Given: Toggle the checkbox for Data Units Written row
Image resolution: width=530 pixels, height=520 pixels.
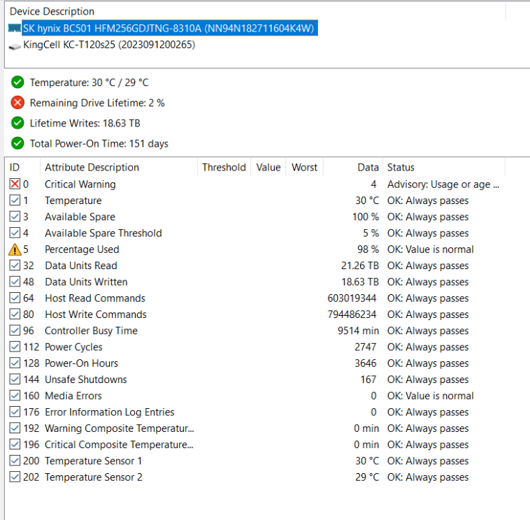Looking at the screenshot, I should click(15, 282).
